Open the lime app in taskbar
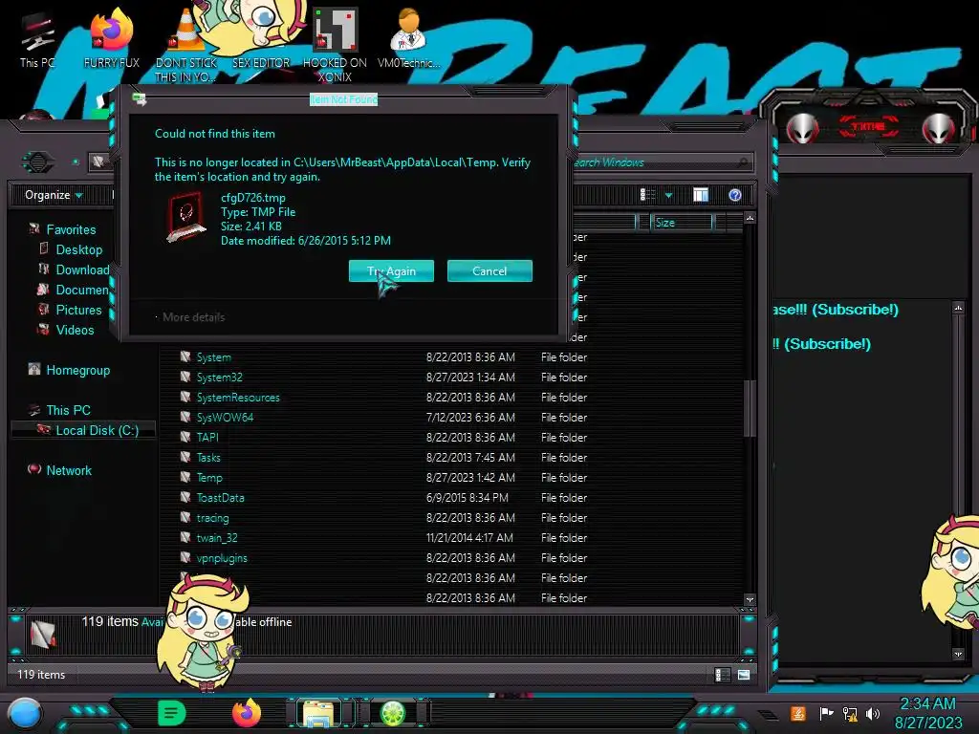Image resolution: width=979 pixels, height=734 pixels. (x=393, y=712)
